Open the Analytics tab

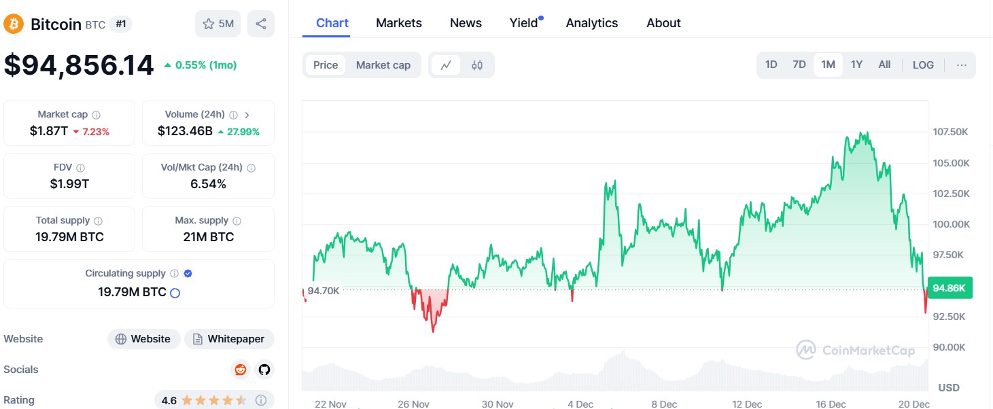tap(592, 23)
